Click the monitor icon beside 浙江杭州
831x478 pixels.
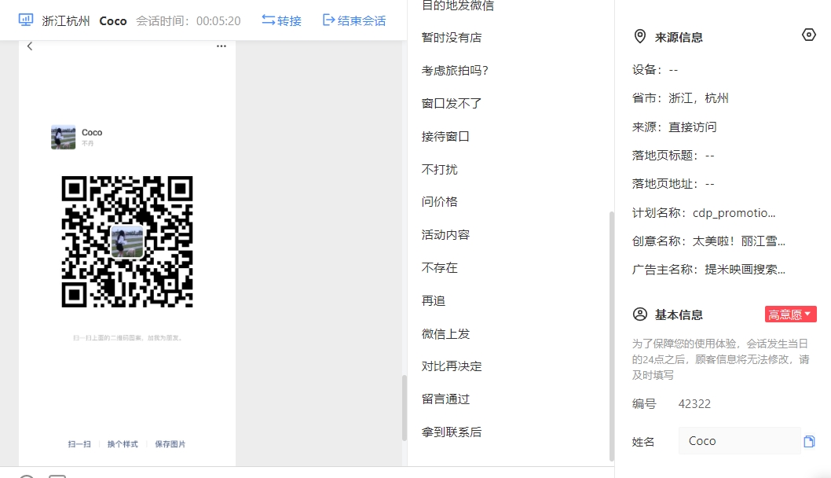25,20
